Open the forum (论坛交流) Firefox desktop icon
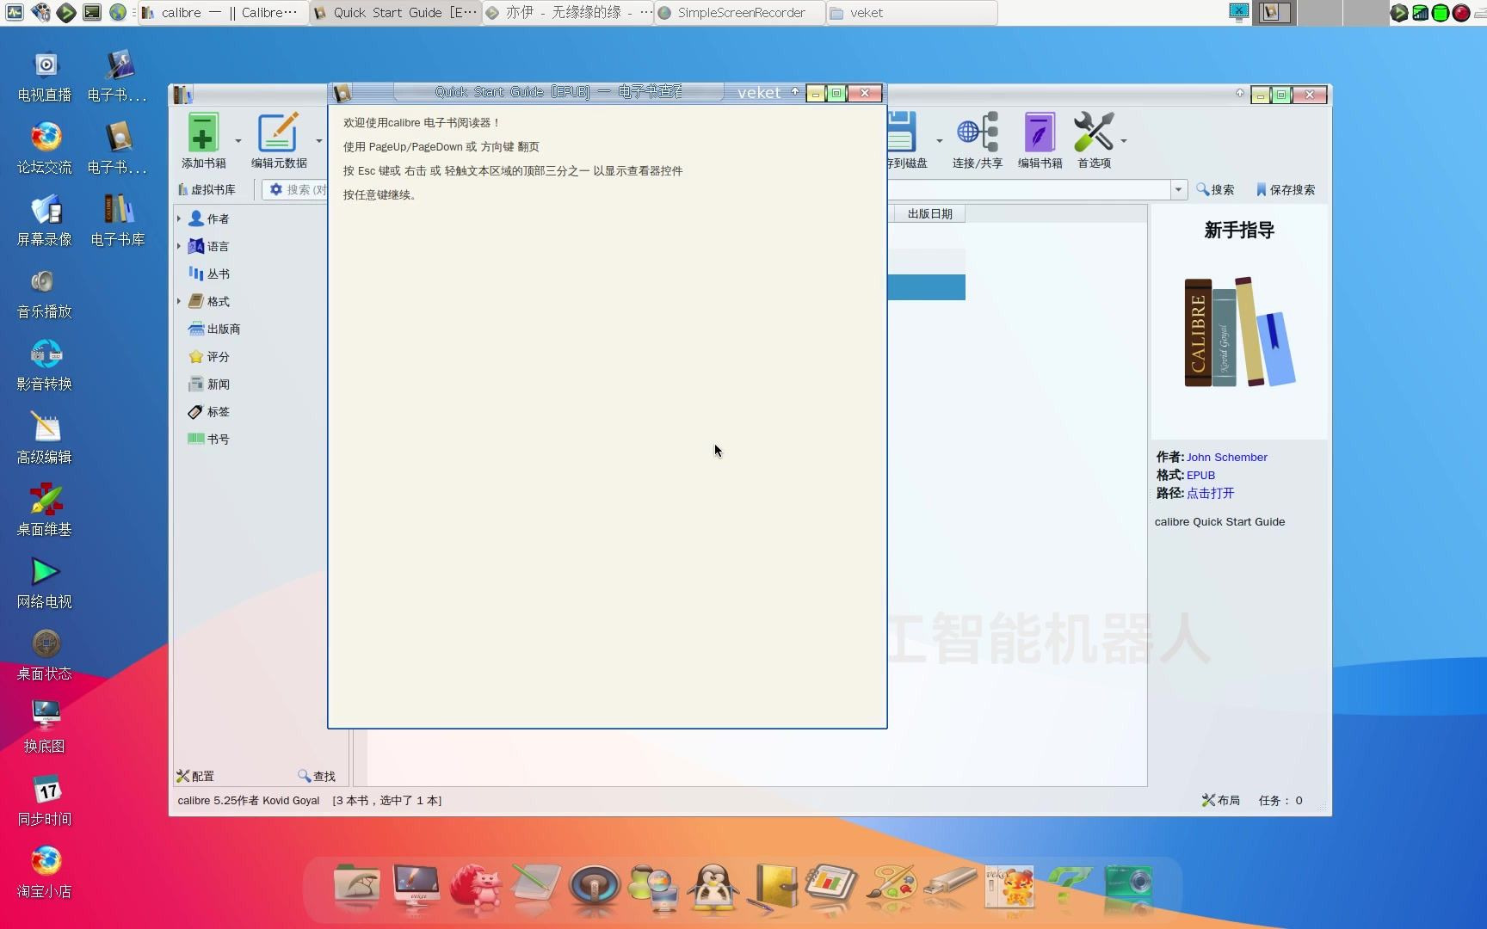The height and width of the screenshot is (929, 1487). pos(45,148)
